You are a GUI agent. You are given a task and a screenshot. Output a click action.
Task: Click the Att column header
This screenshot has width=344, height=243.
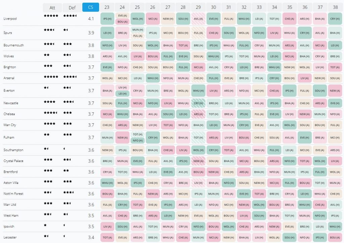[x=52, y=7]
